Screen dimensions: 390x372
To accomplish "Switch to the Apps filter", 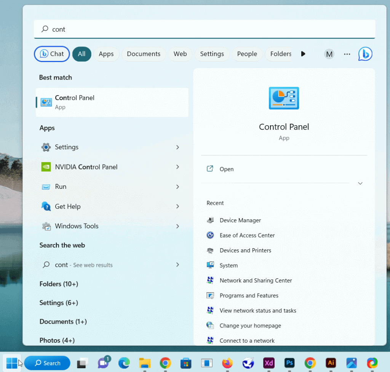I will pos(106,54).
